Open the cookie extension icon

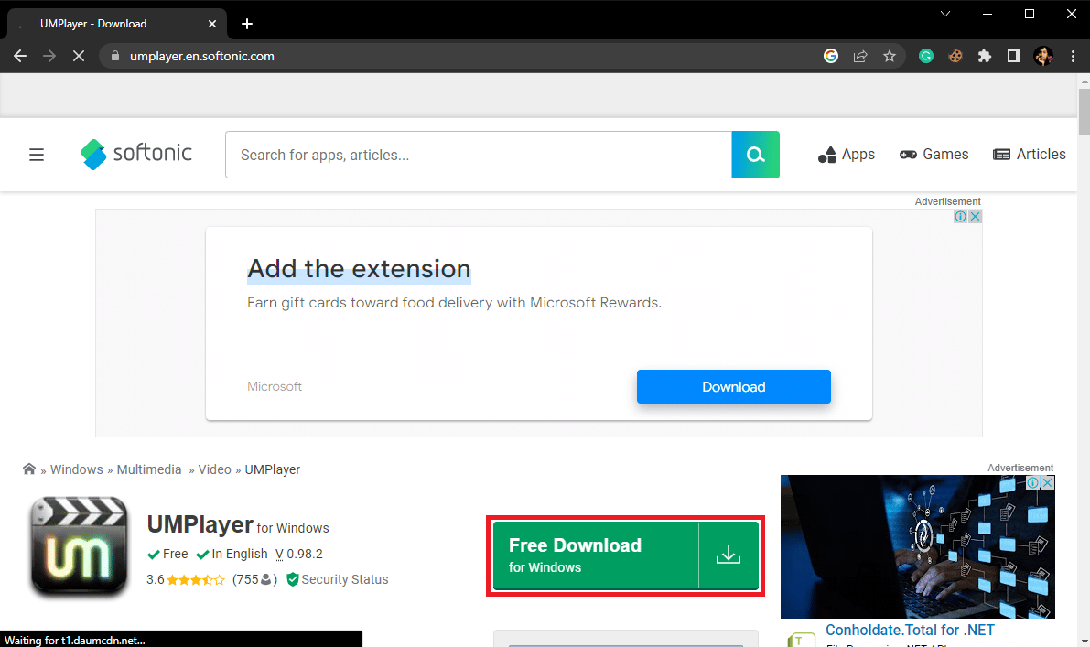tap(955, 56)
